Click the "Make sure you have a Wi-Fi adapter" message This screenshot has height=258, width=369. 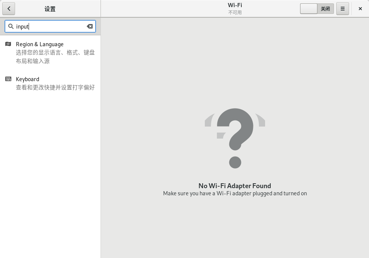pyautogui.click(x=235, y=193)
